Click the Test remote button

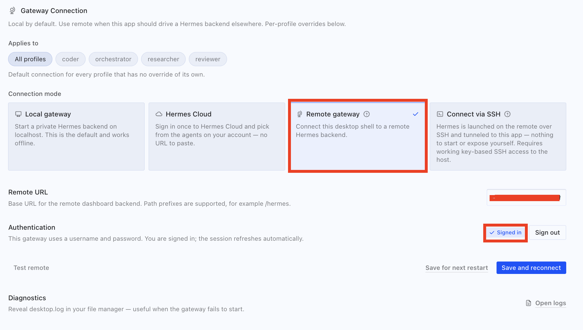point(31,268)
